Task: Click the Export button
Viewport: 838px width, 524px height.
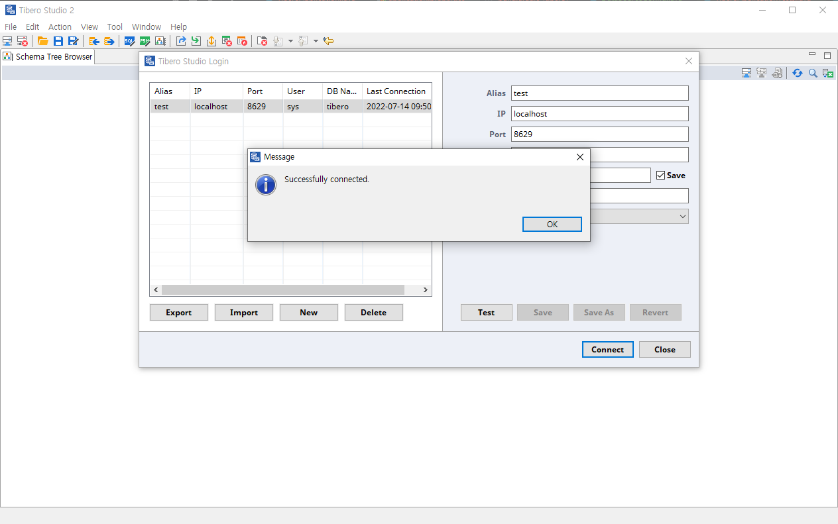Action: (179, 313)
